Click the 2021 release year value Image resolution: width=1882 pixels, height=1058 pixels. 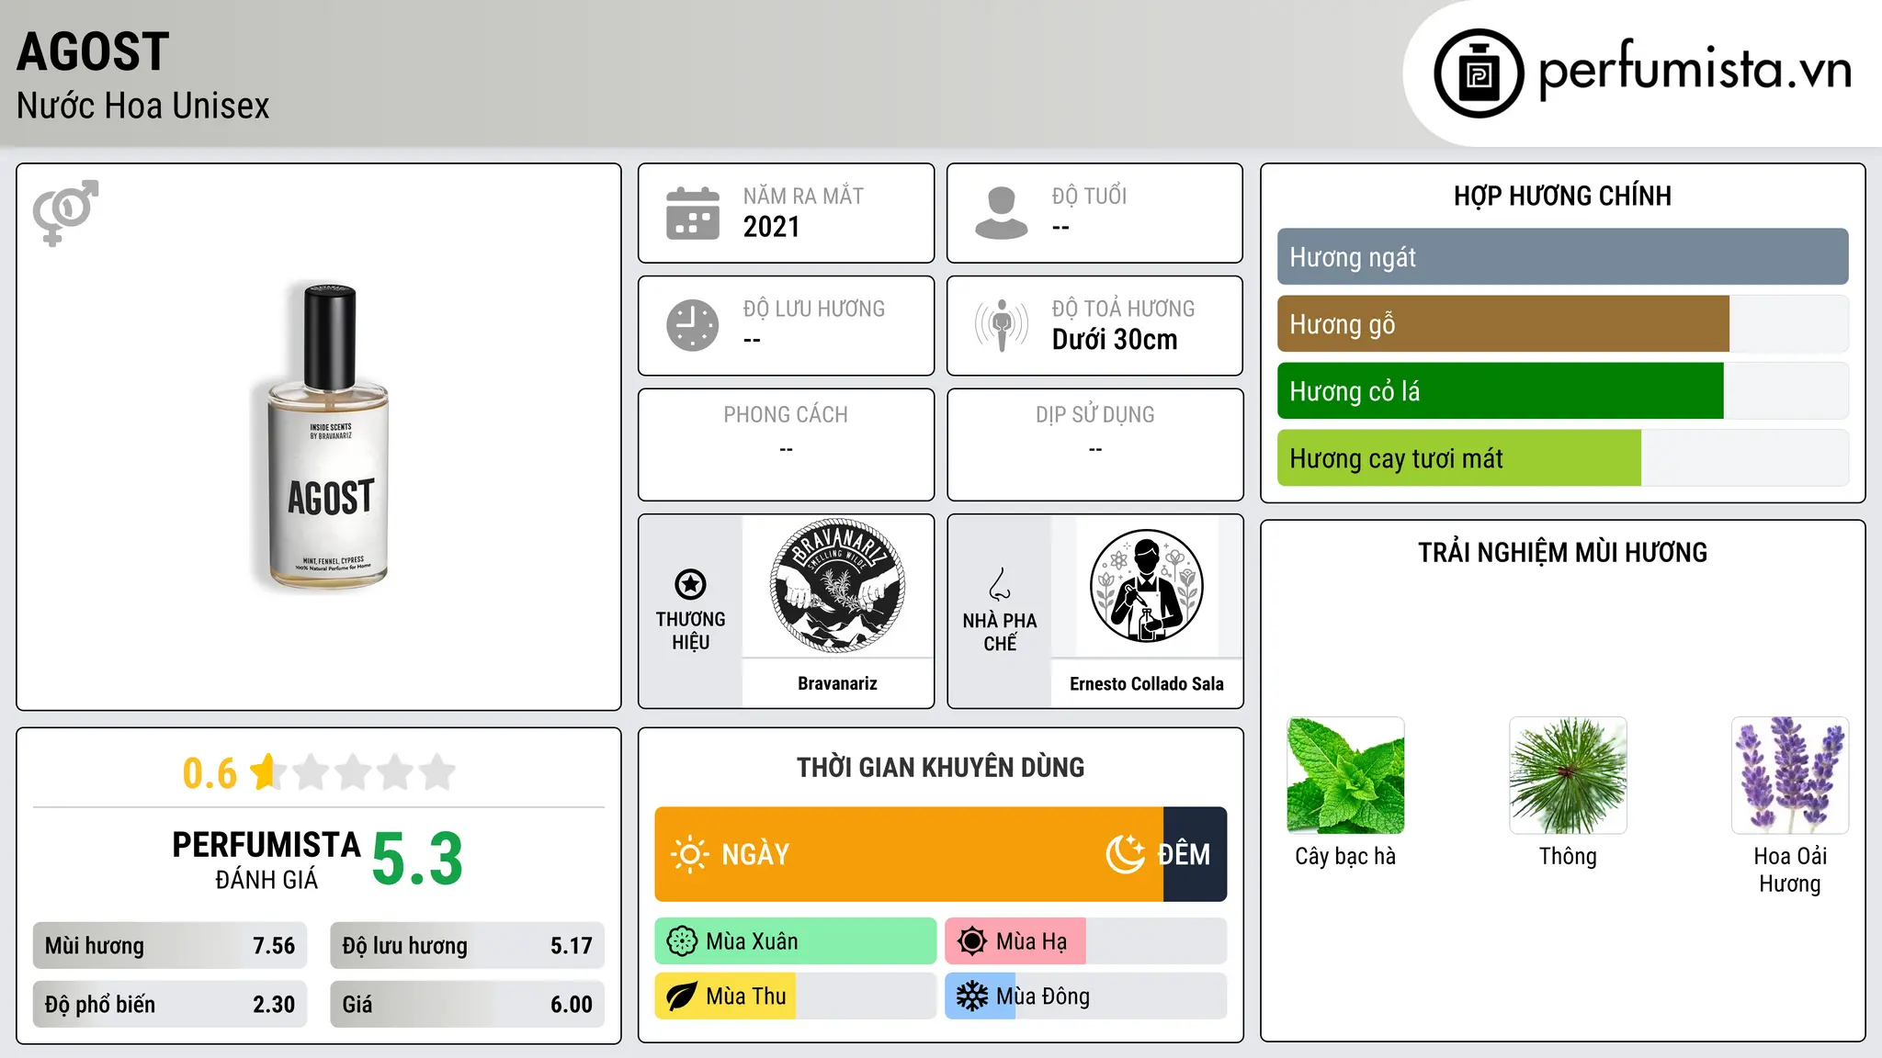point(771,227)
